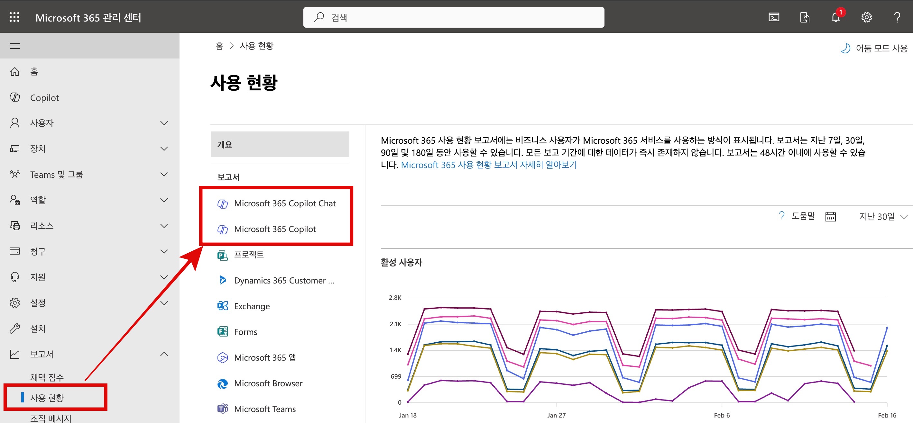Screen dimensions: 913x423
Task: Expand the 장치 menu chevron
Action: pyautogui.click(x=164, y=149)
